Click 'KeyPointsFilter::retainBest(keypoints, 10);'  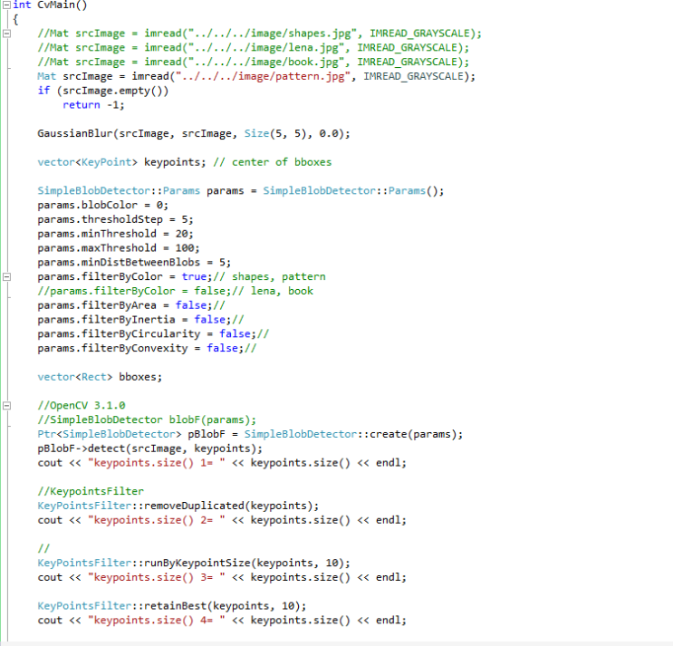pyautogui.click(x=172, y=605)
